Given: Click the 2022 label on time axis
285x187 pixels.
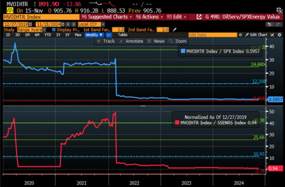Looking at the screenshot, I should click(134, 183).
